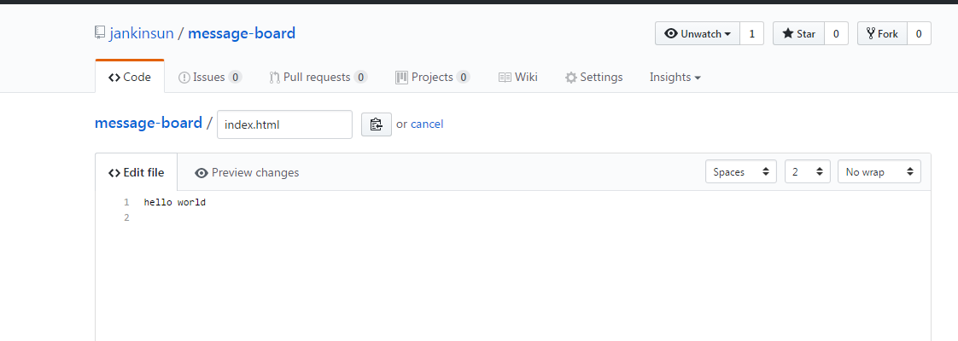Go to the Projects tab

(x=432, y=78)
